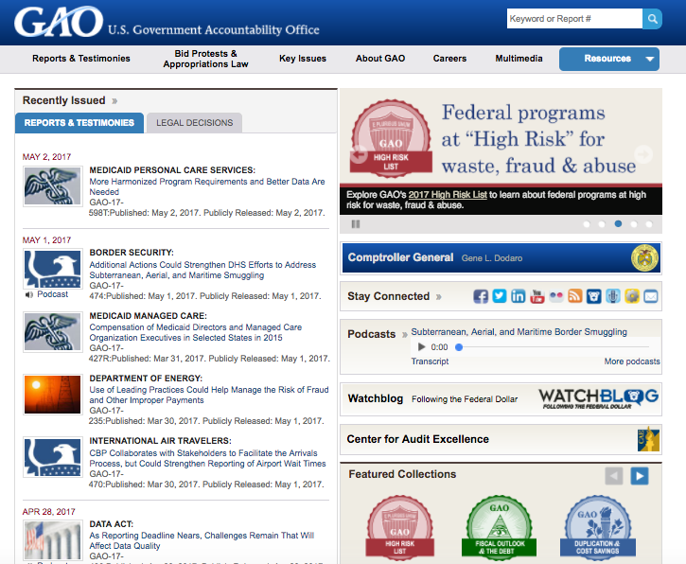
Task: Click the WATCHBLOG logo graphic
Action: coord(599,398)
